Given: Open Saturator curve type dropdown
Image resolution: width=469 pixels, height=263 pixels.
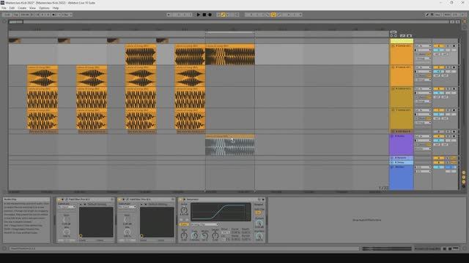Looking at the screenshot, I should click(x=205, y=224).
